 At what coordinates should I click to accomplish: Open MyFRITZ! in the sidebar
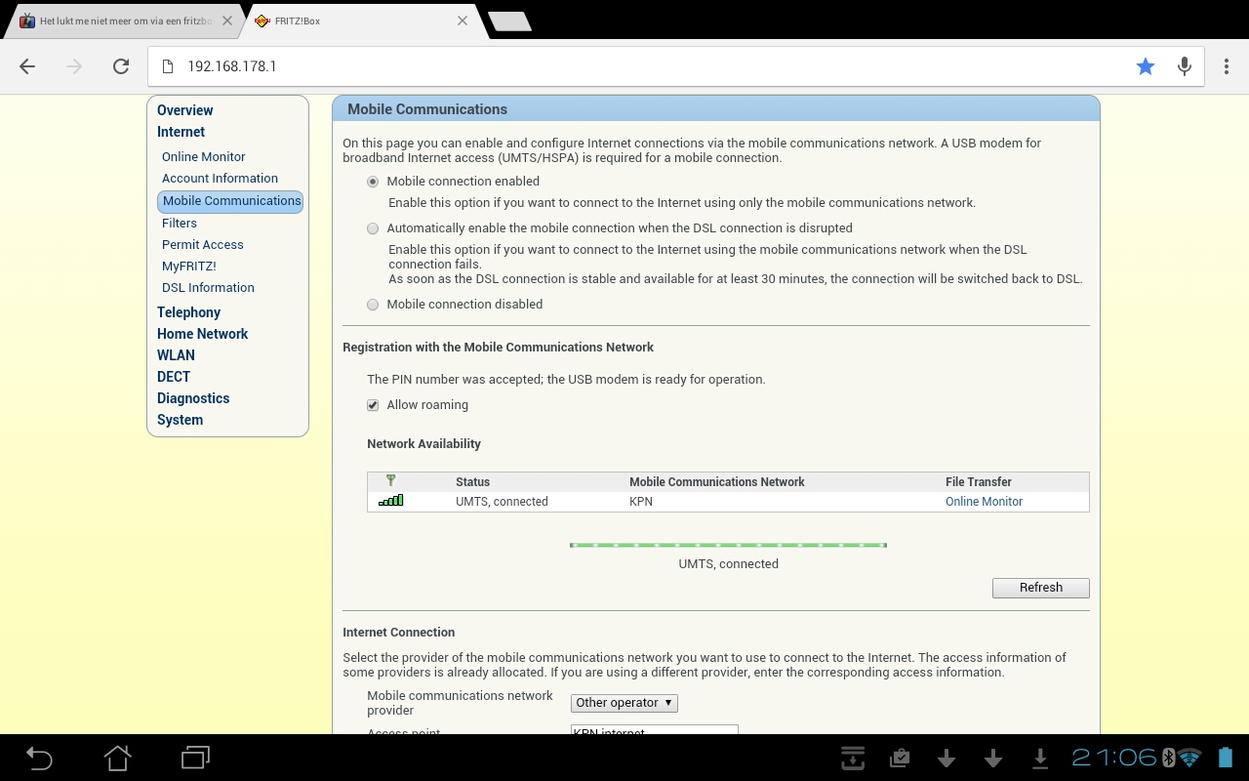coord(189,266)
